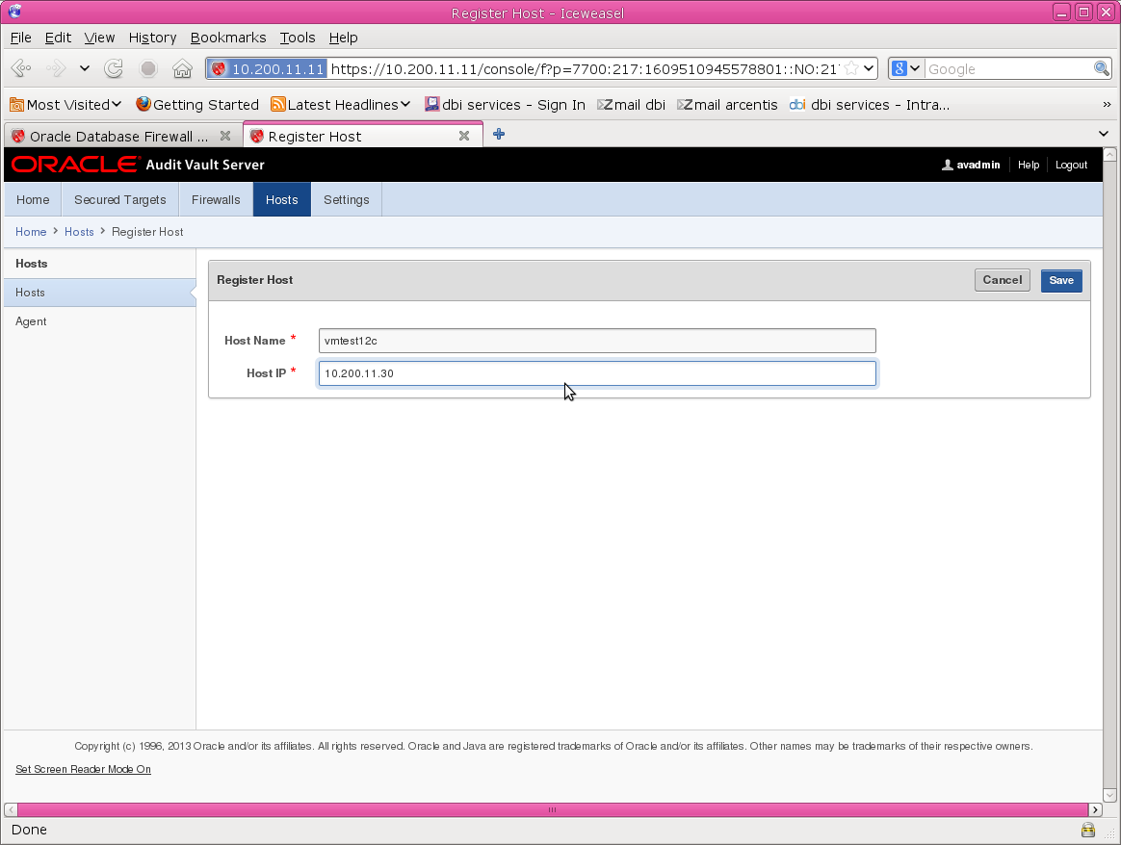Click the stop loading icon
The width and height of the screenshot is (1121, 845).
click(x=148, y=68)
